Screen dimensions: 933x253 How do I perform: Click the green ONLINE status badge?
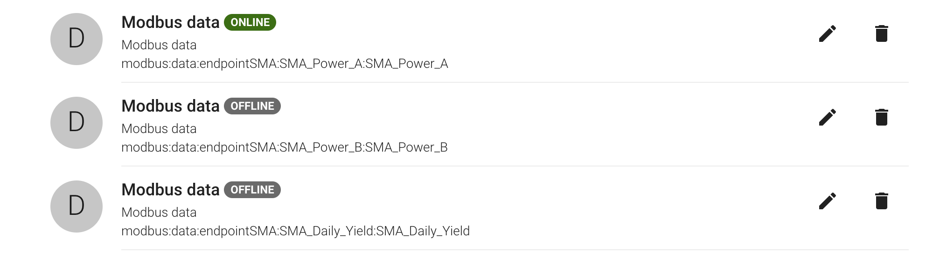[x=250, y=22]
